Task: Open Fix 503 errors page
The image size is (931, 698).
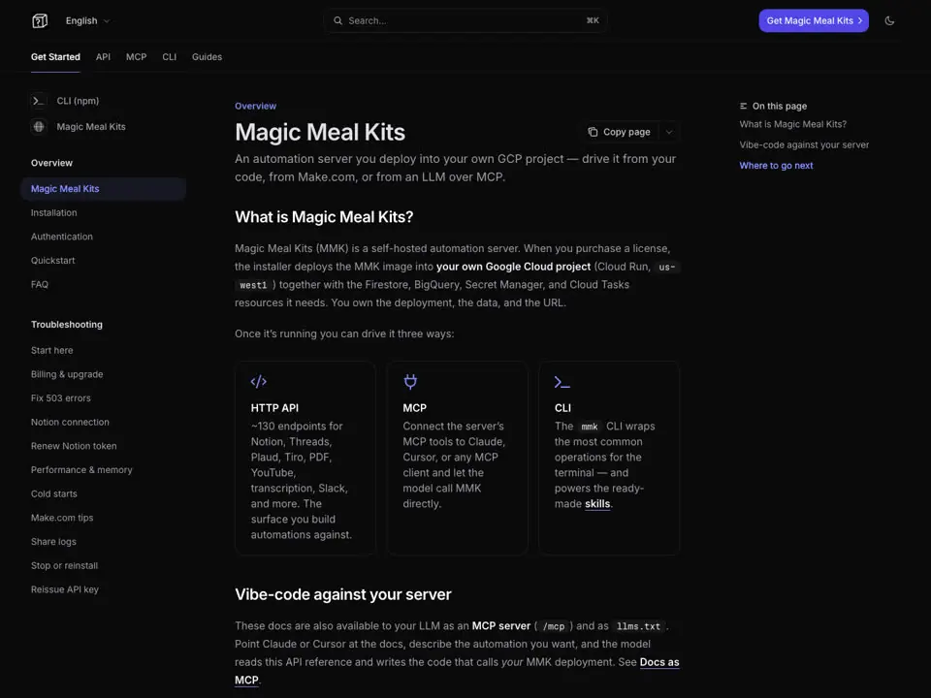Action: [x=60, y=398]
